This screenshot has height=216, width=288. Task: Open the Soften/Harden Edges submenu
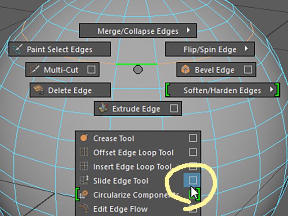click(222, 90)
